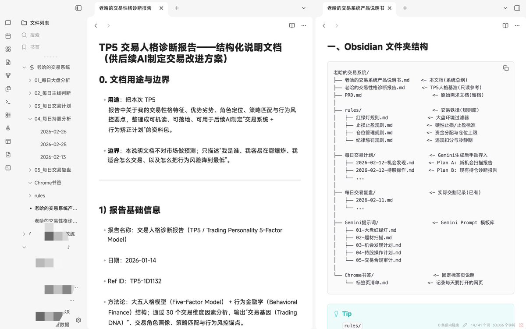Select 老哈的交易系统产… note in file tree
The width and height of the screenshot is (526, 329).
point(56,208)
